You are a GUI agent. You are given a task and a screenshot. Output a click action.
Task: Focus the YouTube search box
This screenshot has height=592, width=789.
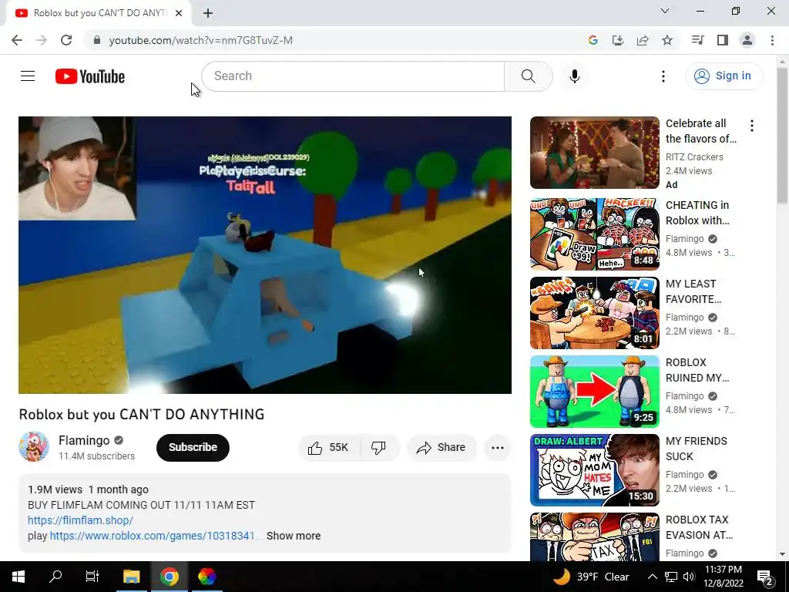[353, 76]
